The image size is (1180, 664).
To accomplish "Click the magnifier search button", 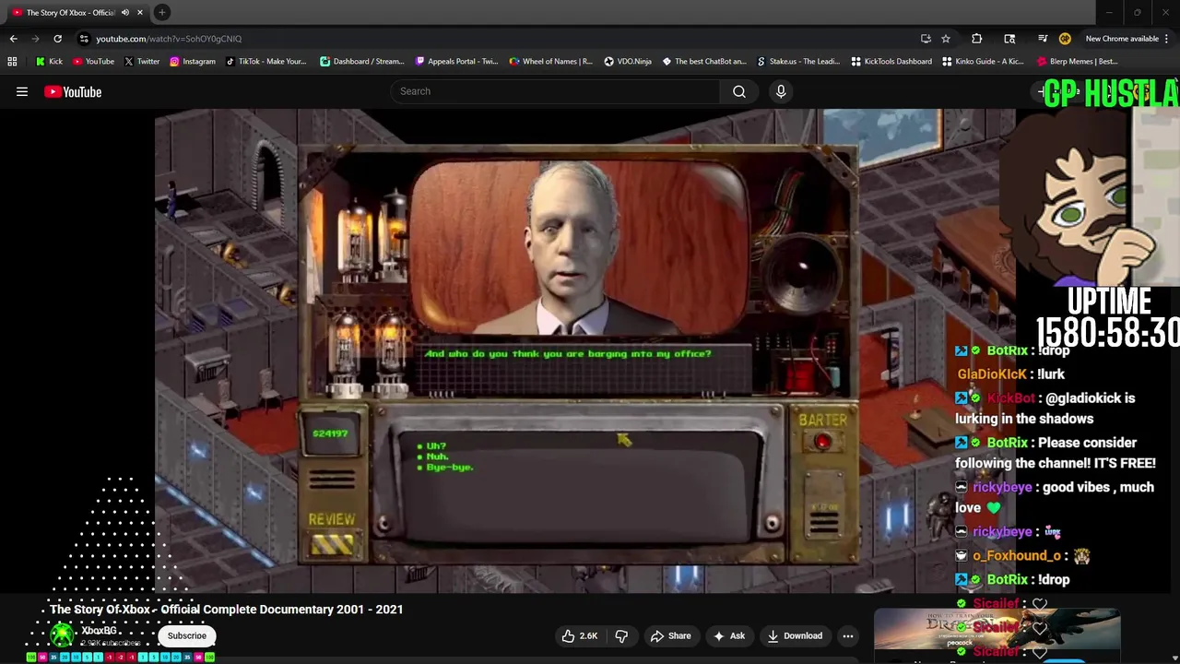I will [x=738, y=91].
